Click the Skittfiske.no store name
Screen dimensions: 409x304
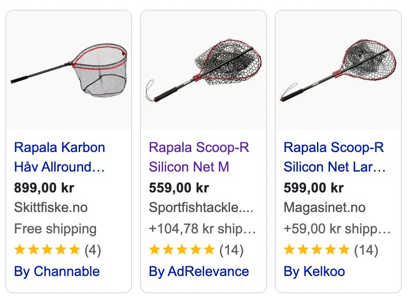click(x=51, y=207)
